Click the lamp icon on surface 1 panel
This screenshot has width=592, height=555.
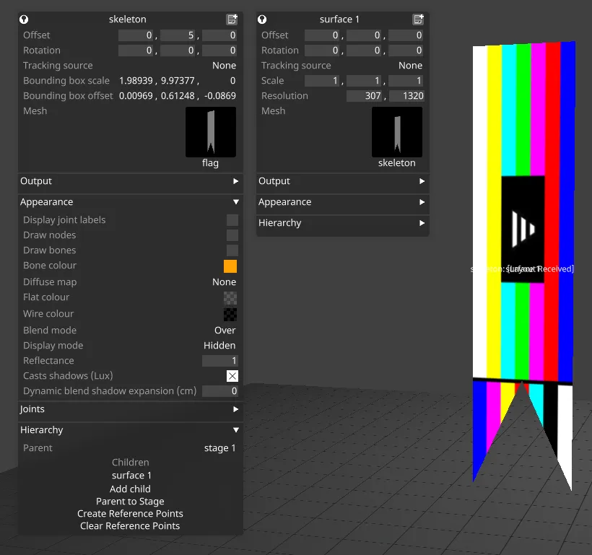[261, 19]
